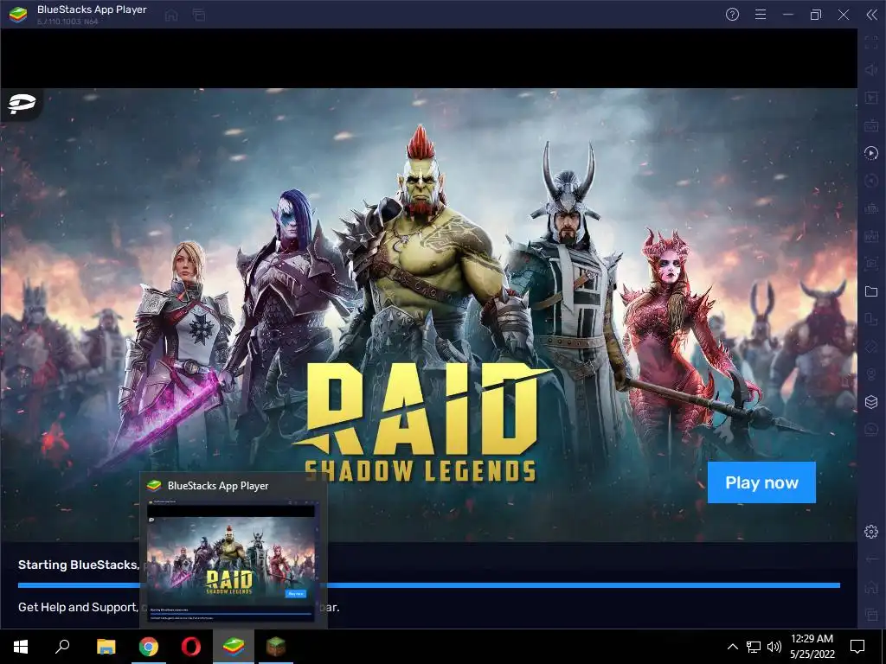Click the back arrow icon in sidebar
Screen dimensions: 886x664
pos(870,559)
